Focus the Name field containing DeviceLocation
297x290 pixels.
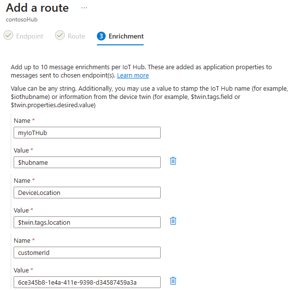click(87, 193)
